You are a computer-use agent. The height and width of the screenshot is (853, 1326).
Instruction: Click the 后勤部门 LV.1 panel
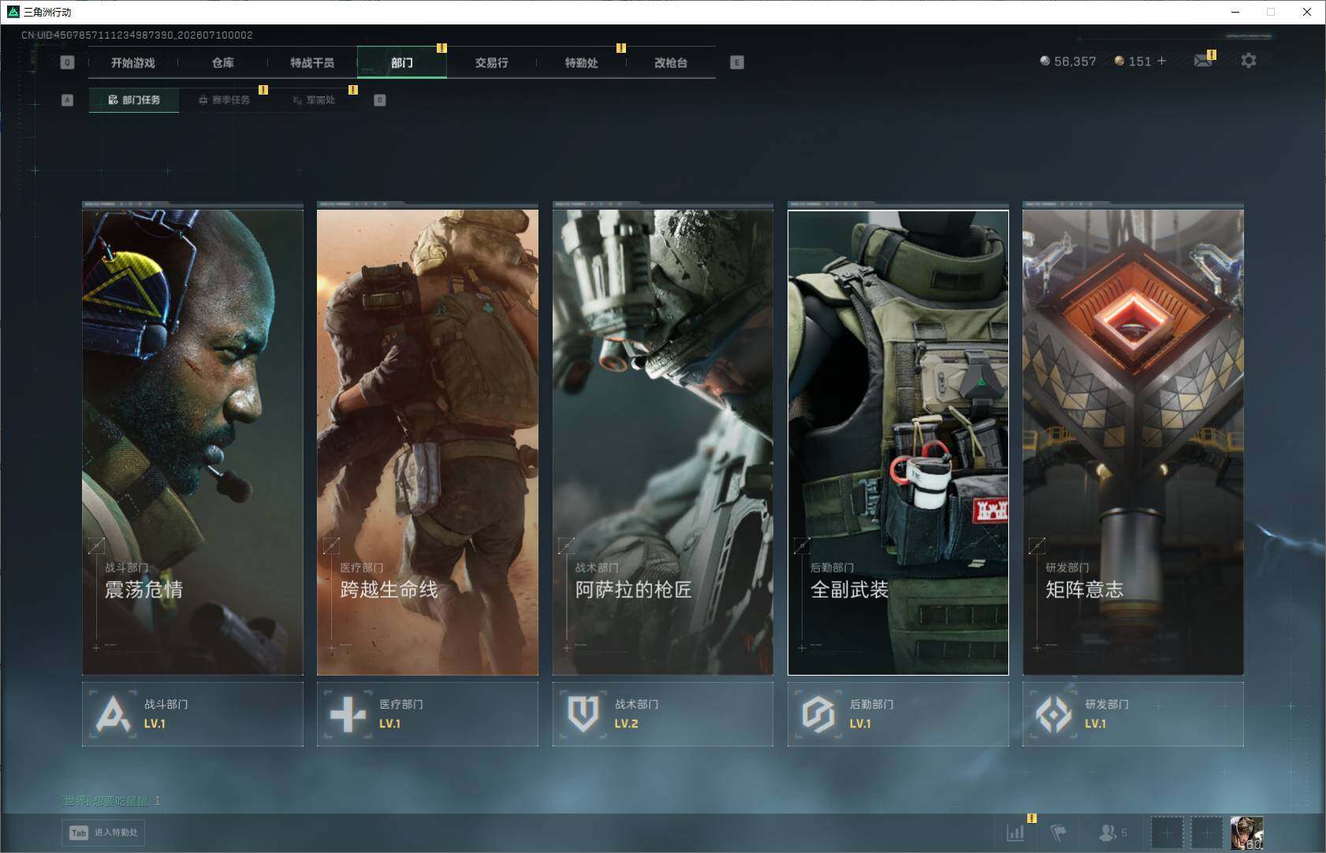click(x=898, y=714)
